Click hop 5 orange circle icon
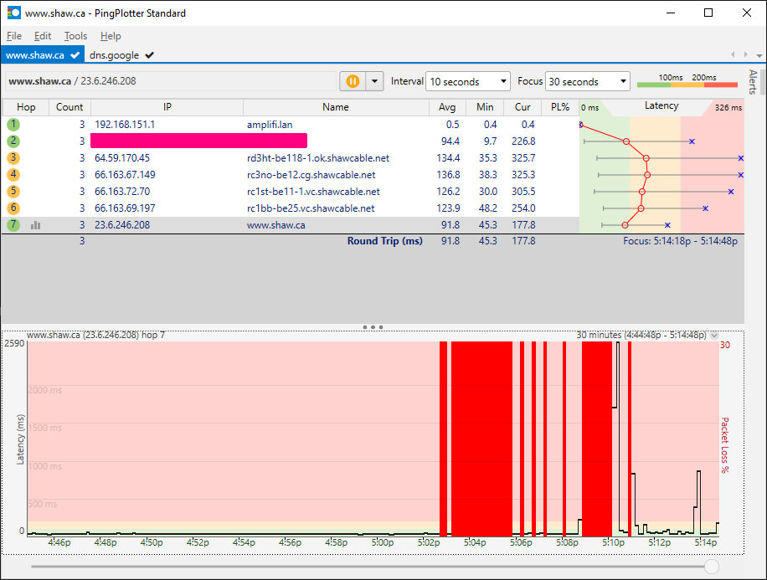 tap(13, 191)
